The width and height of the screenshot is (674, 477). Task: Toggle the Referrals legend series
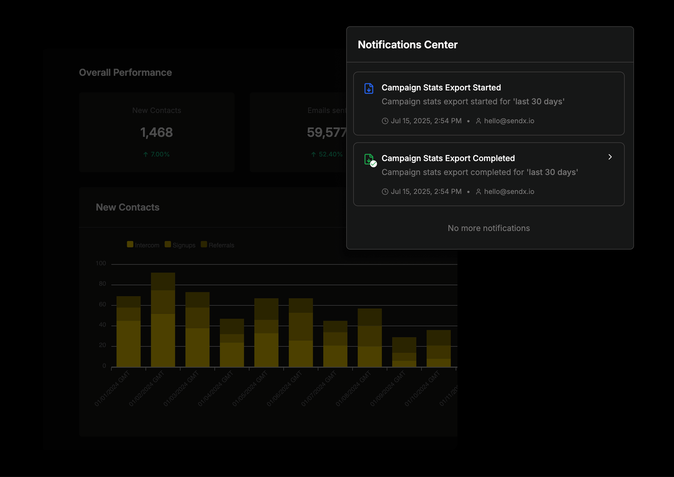point(217,245)
